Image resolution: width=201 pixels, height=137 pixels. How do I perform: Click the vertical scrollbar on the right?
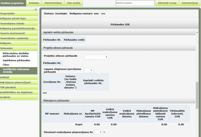(197, 94)
